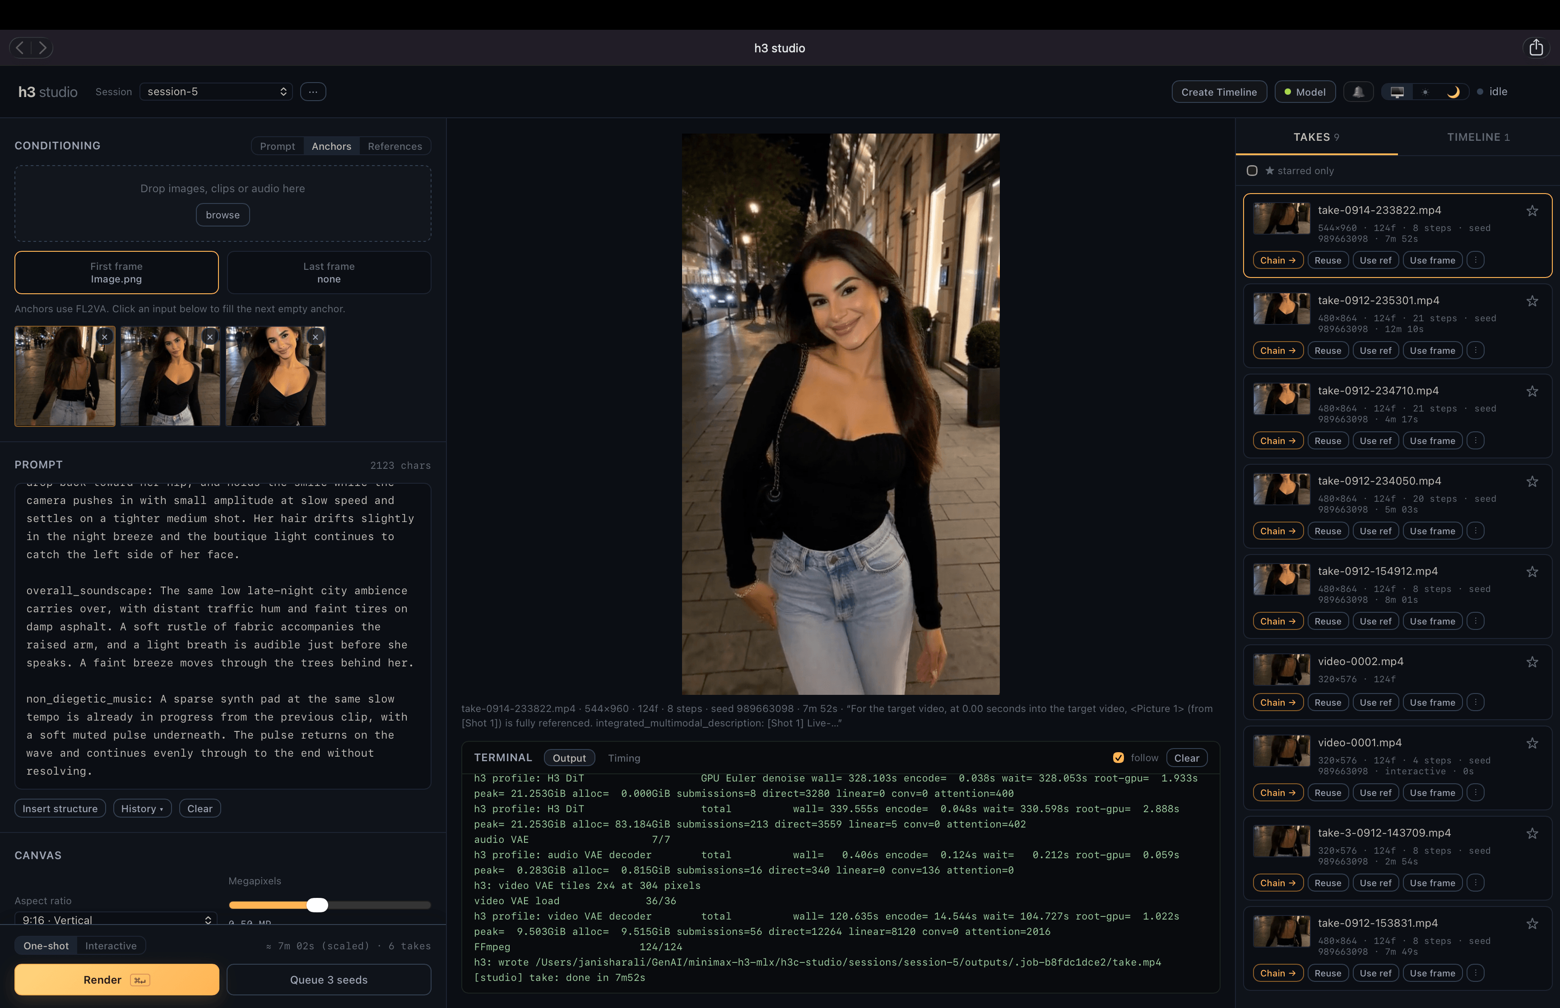Screen dimensions: 1560x1008
Task: Remove the second anchor input thumbnail
Action: (x=209, y=337)
